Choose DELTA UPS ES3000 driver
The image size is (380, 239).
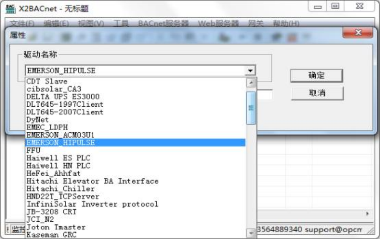click(x=135, y=97)
